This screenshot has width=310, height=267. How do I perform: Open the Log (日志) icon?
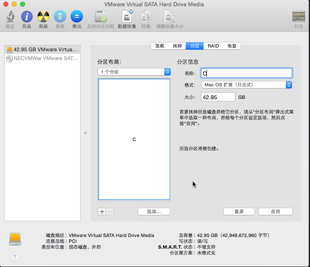299,16
